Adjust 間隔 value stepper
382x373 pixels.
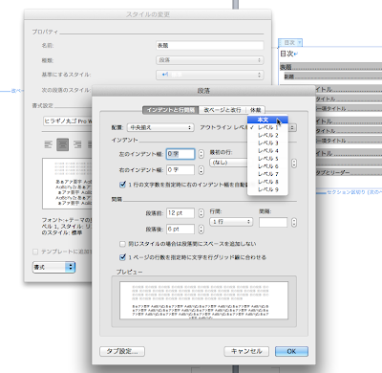pyautogui.click(x=294, y=222)
